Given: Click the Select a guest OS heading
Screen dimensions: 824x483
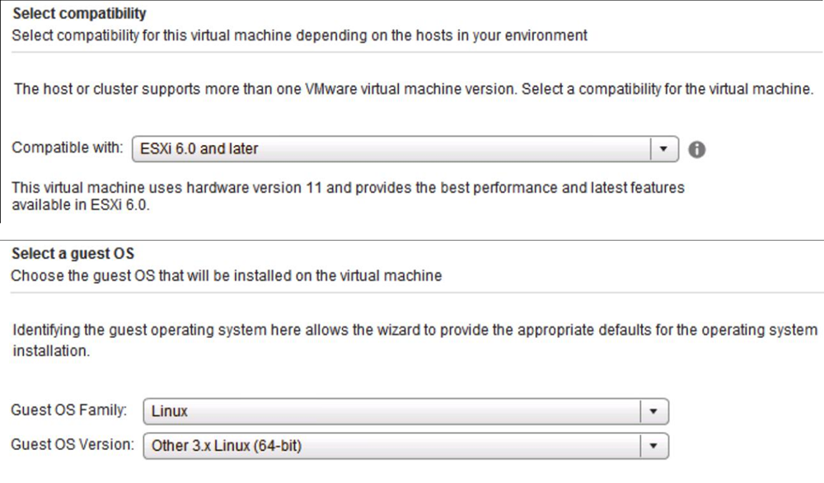Looking at the screenshot, I should [73, 255].
